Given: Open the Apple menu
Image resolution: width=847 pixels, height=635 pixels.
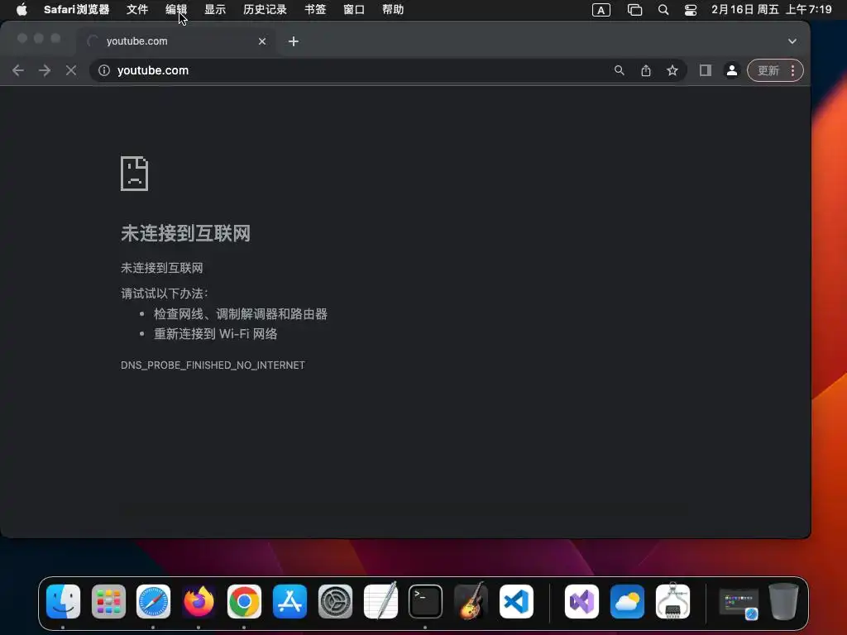Looking at the screenshot, I should [x=22, y=10].
